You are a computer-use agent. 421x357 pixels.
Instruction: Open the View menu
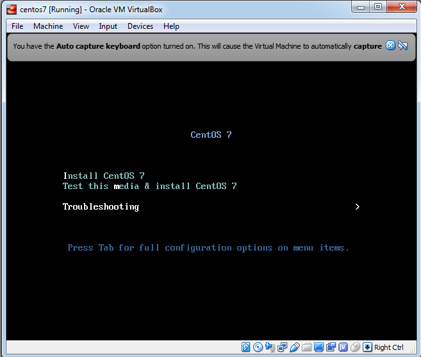tap(81, 26)
